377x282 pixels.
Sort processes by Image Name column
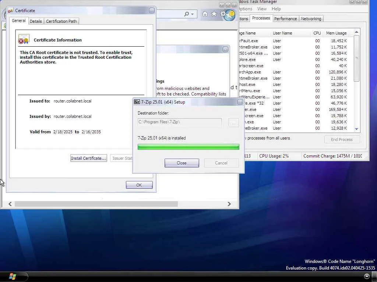255,33
